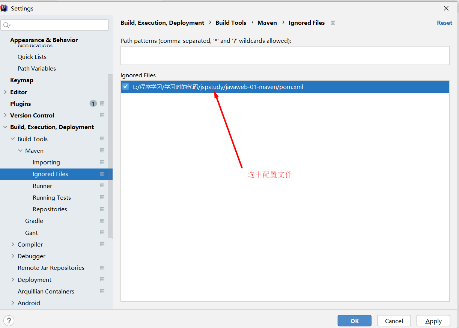Image resolution: width=459 pixels, height=328 pixels.
Task: Collapse the Maven node
Action: tap(20, 150)
